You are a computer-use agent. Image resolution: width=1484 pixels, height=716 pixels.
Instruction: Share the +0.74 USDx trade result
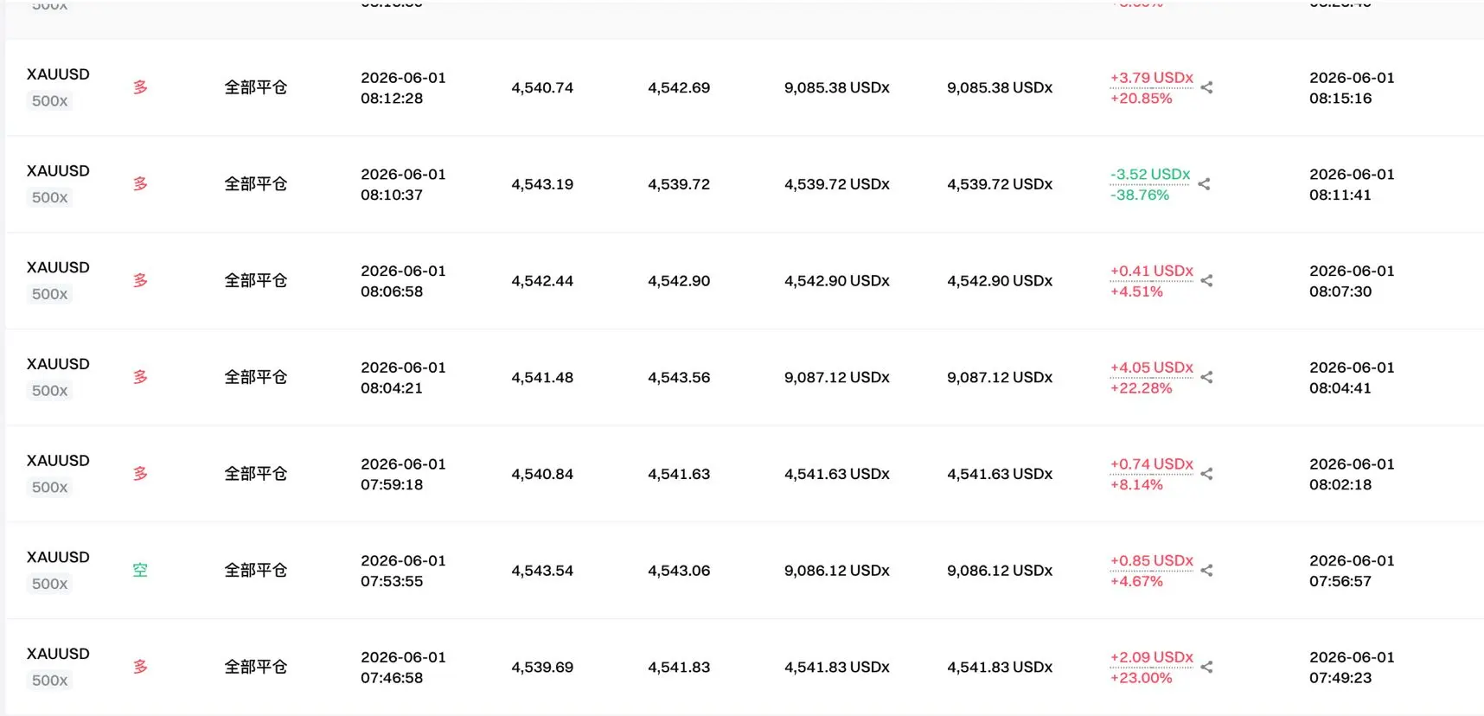point(1206,474)
